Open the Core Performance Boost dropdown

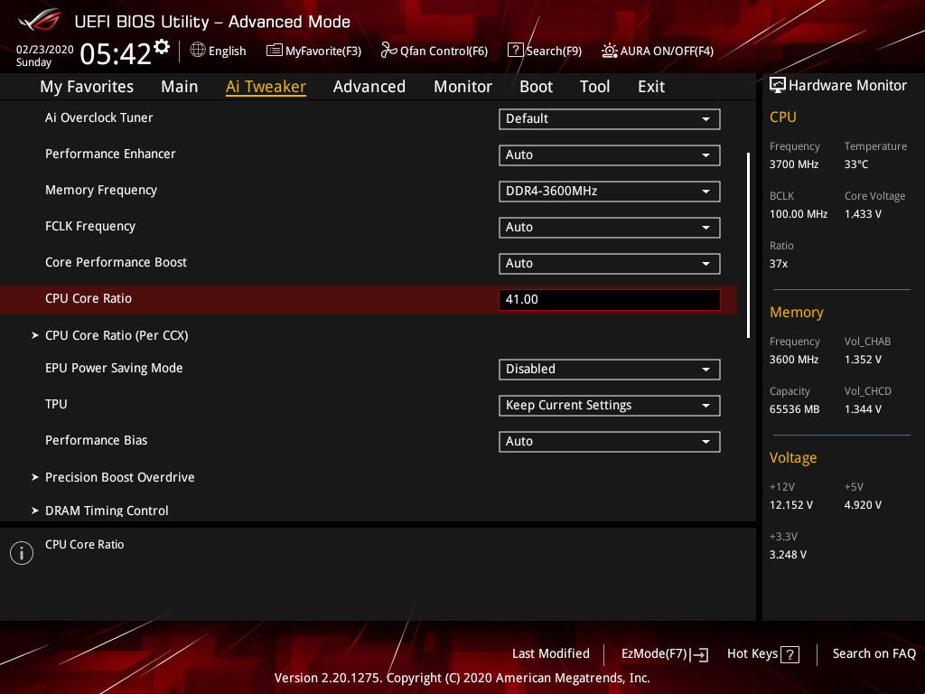tap(610, 263)
